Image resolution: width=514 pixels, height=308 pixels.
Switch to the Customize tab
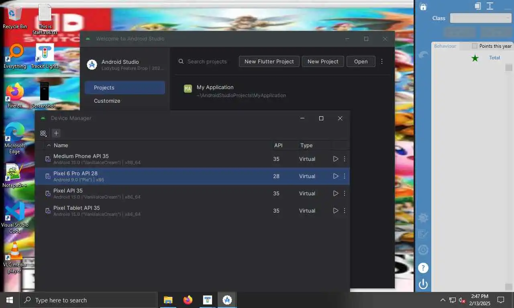tap(125, 101)
